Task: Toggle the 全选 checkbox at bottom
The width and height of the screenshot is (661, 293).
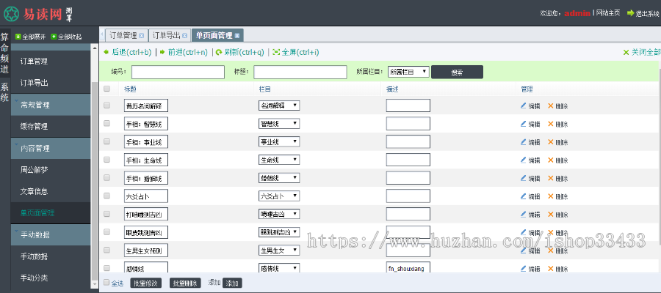Action: tap(106, 283)
